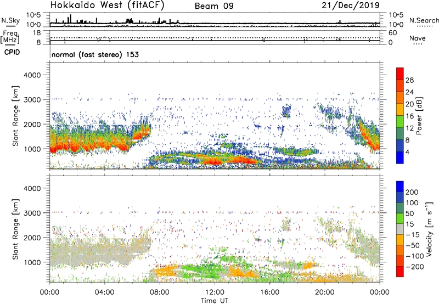Click the 'CPID' label

coord(12,52)
